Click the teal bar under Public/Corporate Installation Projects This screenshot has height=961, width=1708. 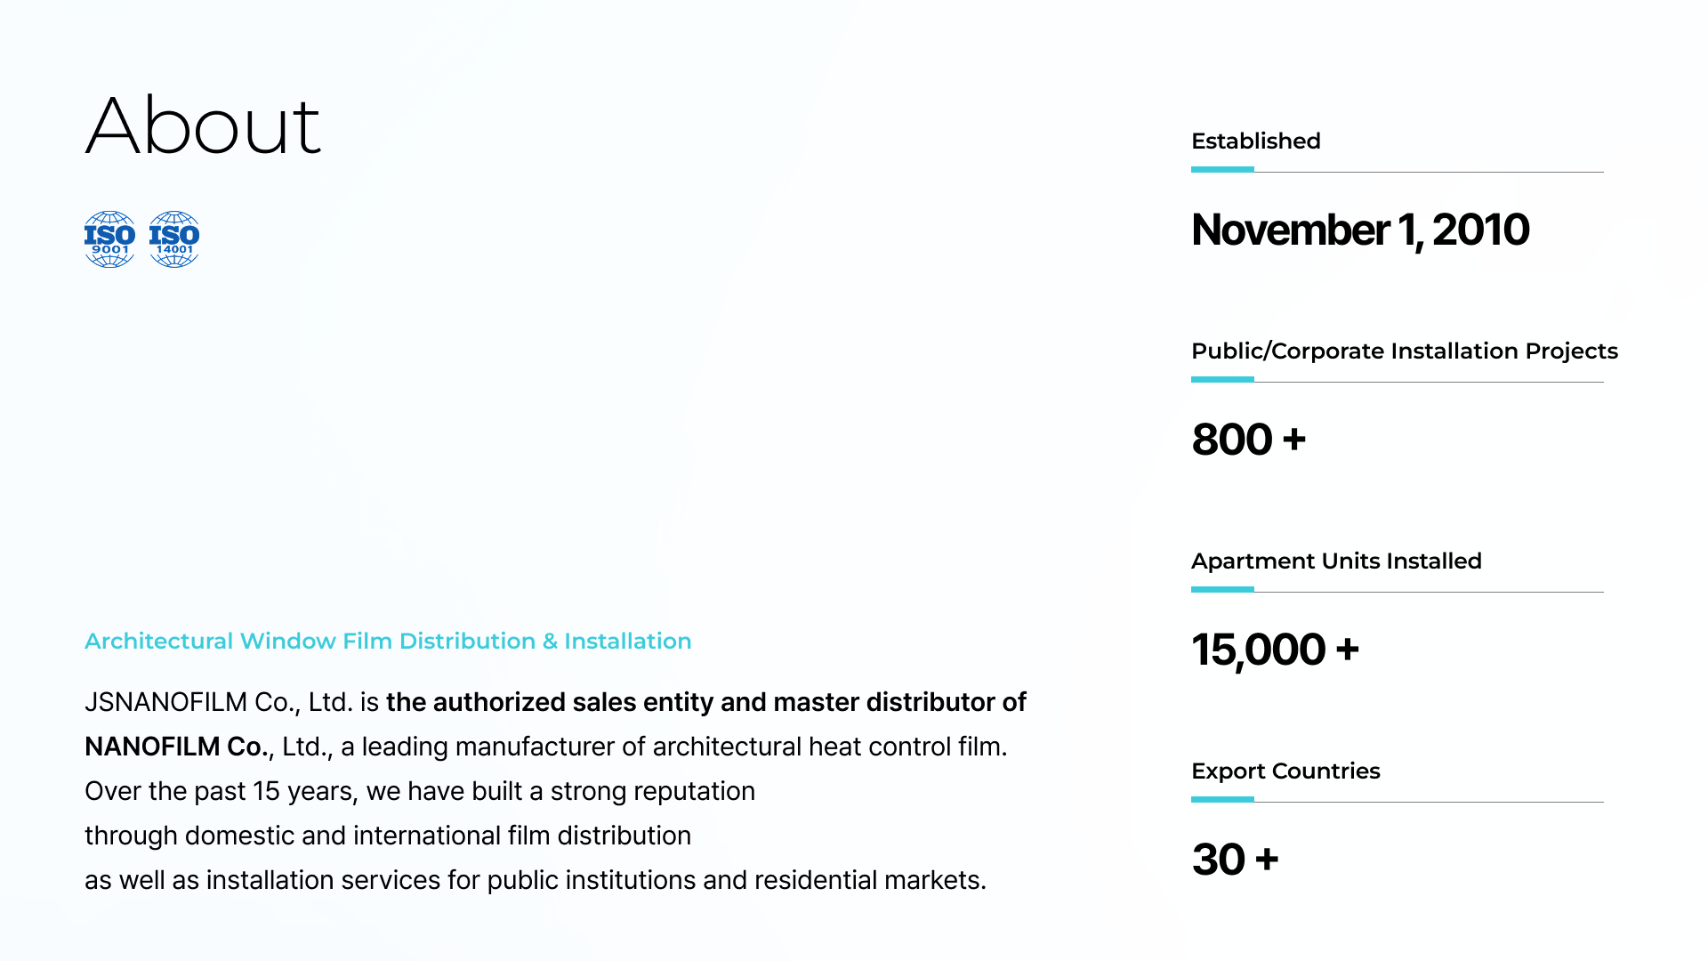tap(1222, 379)
